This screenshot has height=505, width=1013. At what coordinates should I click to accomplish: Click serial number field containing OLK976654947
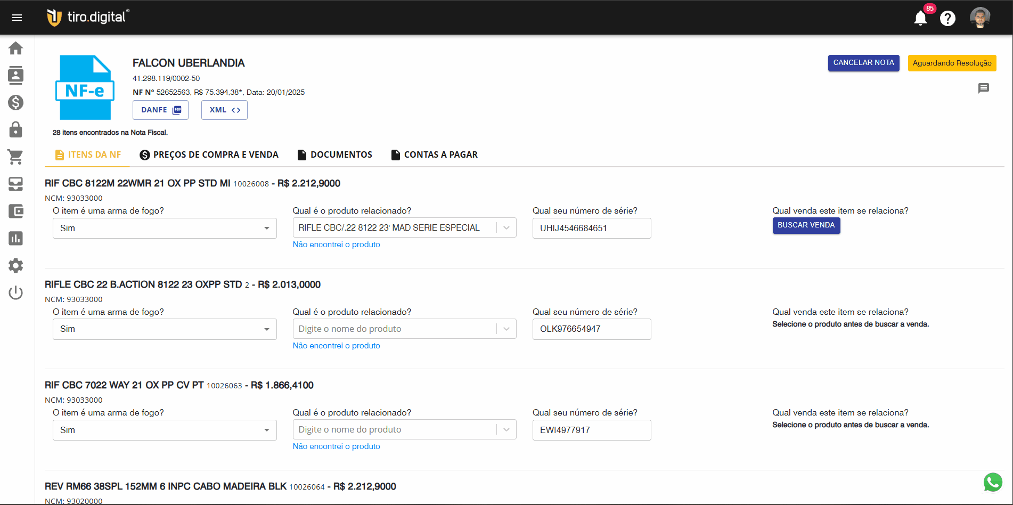tap(591, 329)
